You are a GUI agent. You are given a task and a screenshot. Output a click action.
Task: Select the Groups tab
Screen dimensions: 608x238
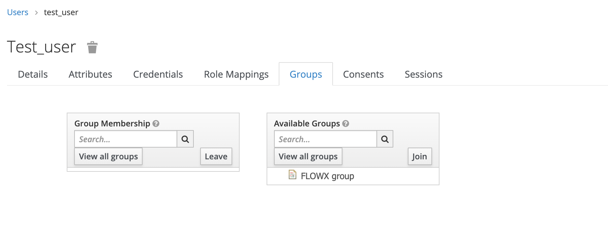pos(306,74)
